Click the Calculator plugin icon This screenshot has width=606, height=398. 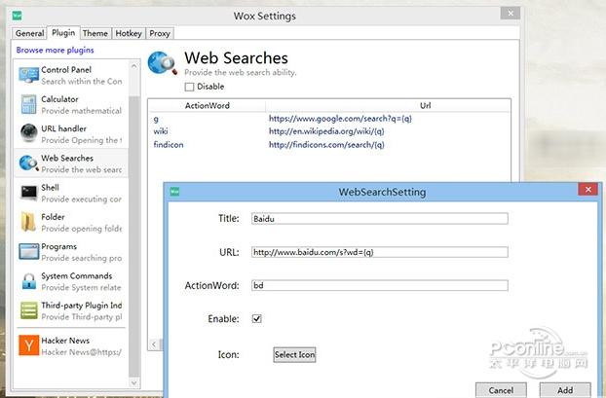(x=29, y=105)
